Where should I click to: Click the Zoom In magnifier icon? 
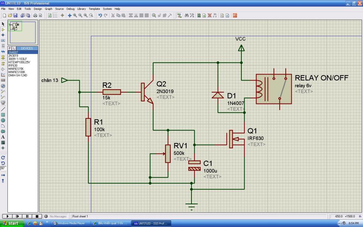click(75, 16)
